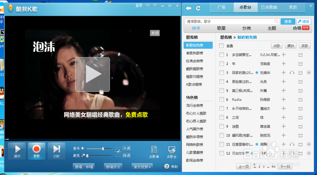
Task: Open the 我的 tab
Action: coord(293,8)
